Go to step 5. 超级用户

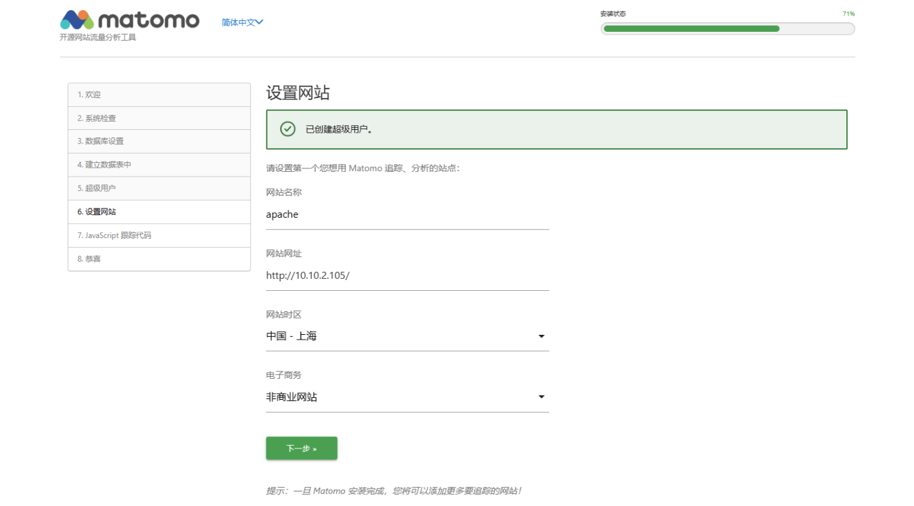coord(159,188)
